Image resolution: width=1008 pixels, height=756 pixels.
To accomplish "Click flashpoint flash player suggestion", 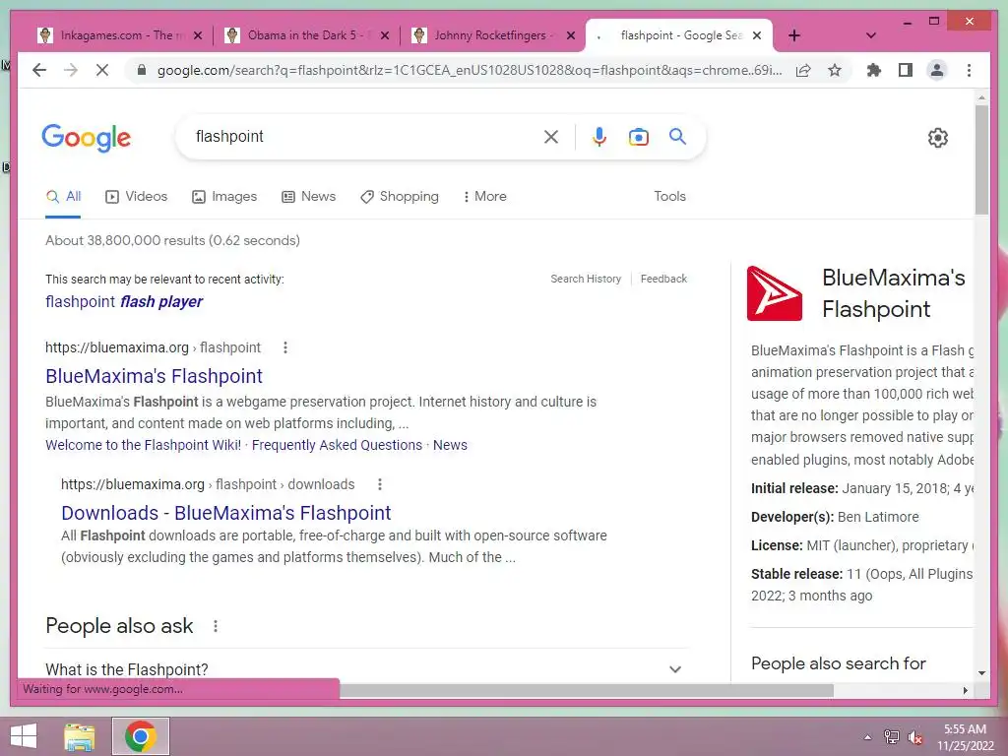I will (124, 301).
